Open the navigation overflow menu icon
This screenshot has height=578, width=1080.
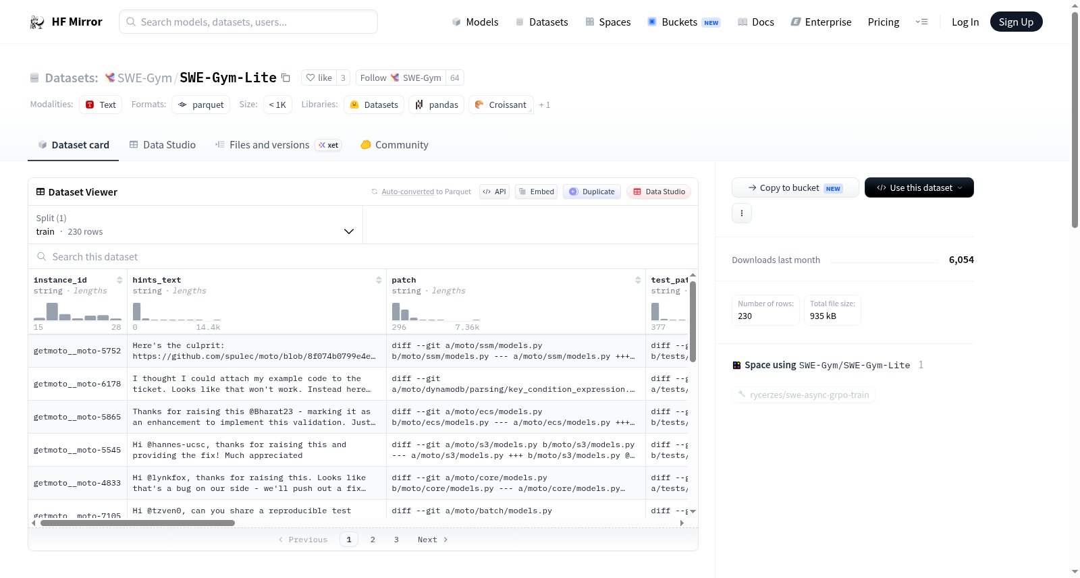pos(921,22)
